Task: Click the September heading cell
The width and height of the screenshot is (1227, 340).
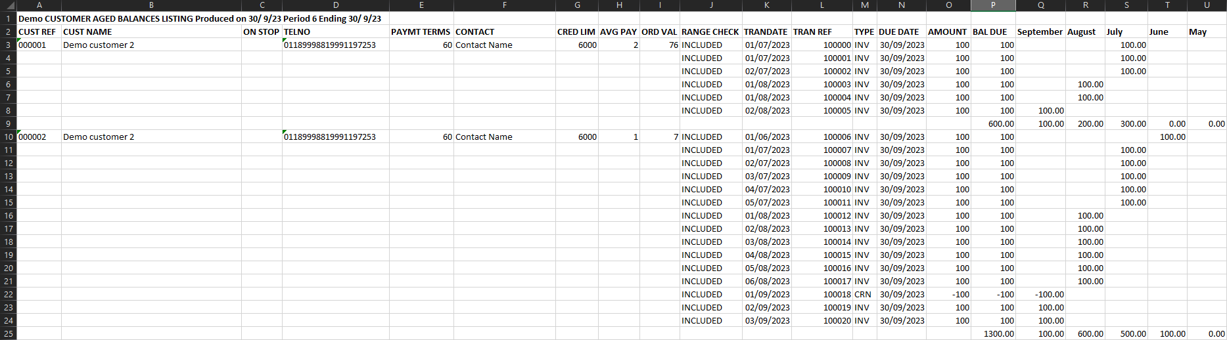Action: coord(1040,32)
